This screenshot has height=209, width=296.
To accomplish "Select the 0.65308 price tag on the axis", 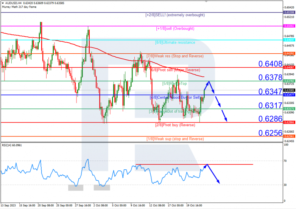I will tap(289, 12).
